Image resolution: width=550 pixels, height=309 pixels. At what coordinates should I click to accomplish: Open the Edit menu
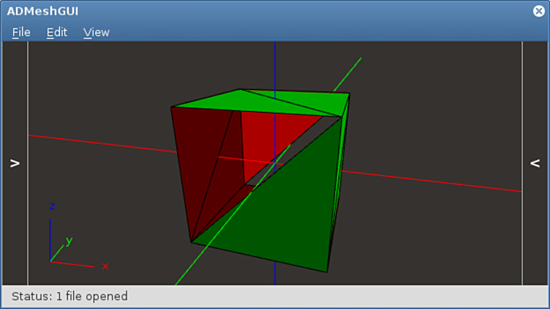pos(56,32)
